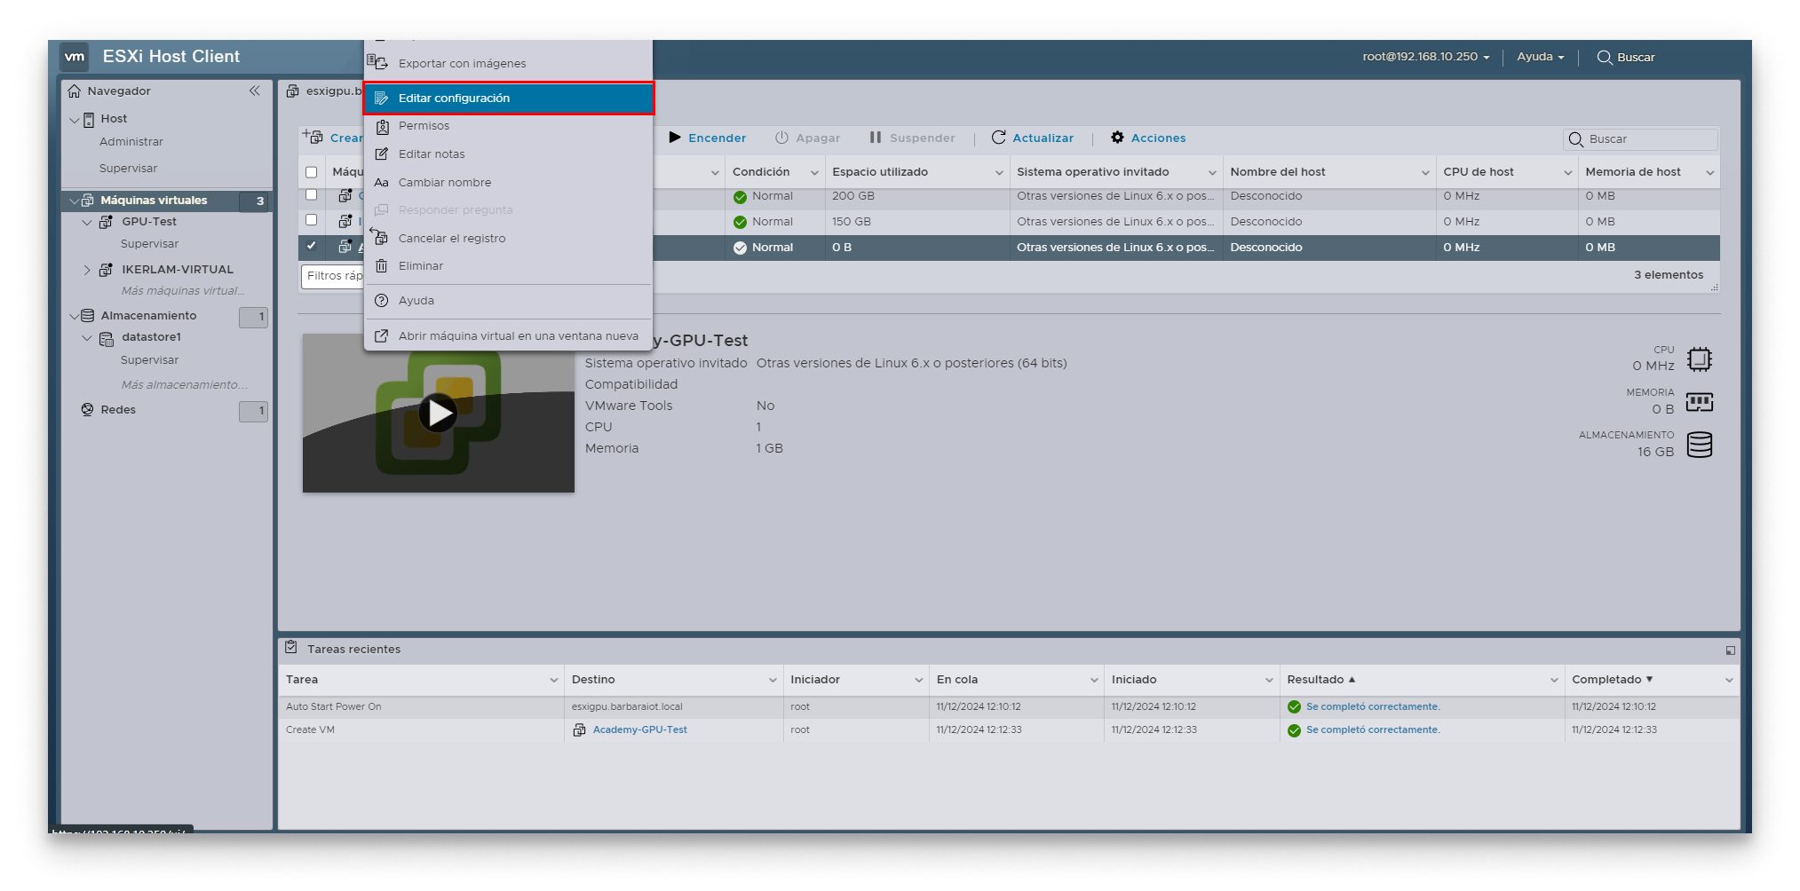Click the Crear/Registrar máquina virtual icon
This screenshot has height=891, width=1800.
point(313,137)
